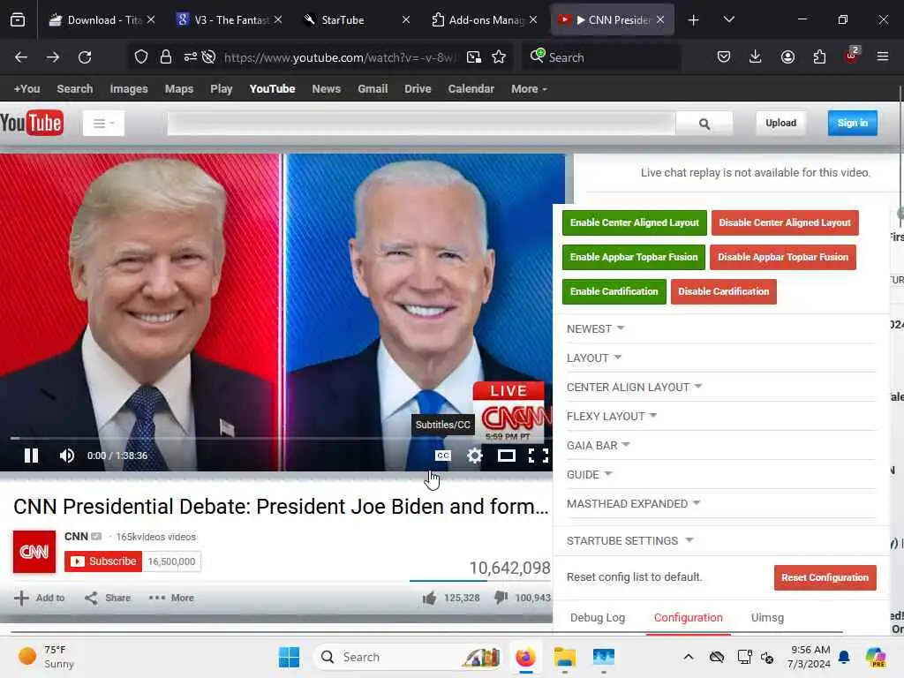Viewport: 904px width, 678px height.
Task: Open the Firefox downloads icon
Action: coord(756,56)
